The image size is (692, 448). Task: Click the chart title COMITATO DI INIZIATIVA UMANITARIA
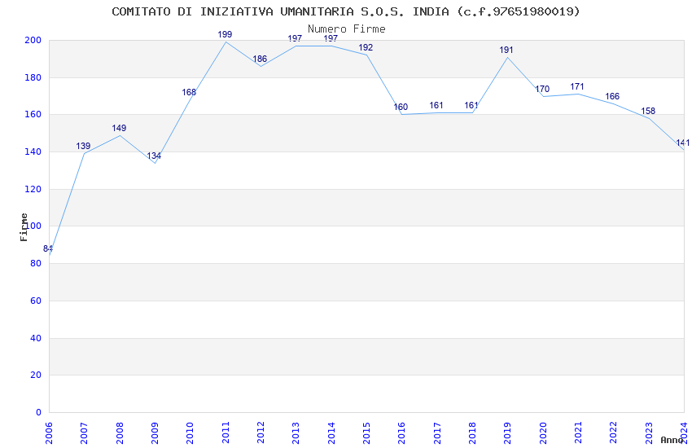(x=346, y=11)
